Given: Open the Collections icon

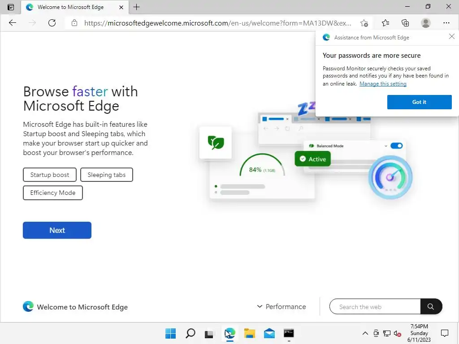Looking at the screenshot, I should pyautogui.click(x=405, y=23).
